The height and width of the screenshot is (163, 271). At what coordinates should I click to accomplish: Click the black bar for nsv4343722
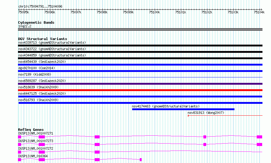pos(140,52)
